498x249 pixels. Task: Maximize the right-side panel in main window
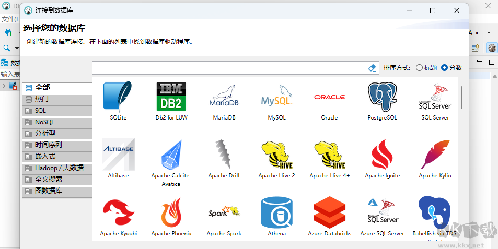tap(492, 62)
